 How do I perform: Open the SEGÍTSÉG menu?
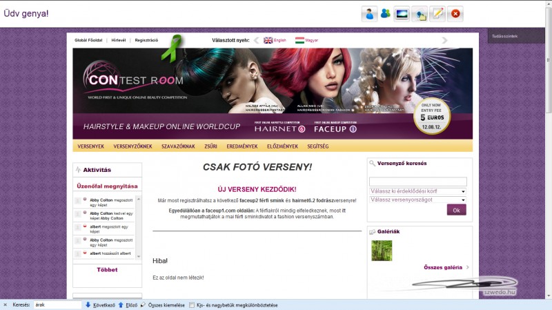click(318, 146)
